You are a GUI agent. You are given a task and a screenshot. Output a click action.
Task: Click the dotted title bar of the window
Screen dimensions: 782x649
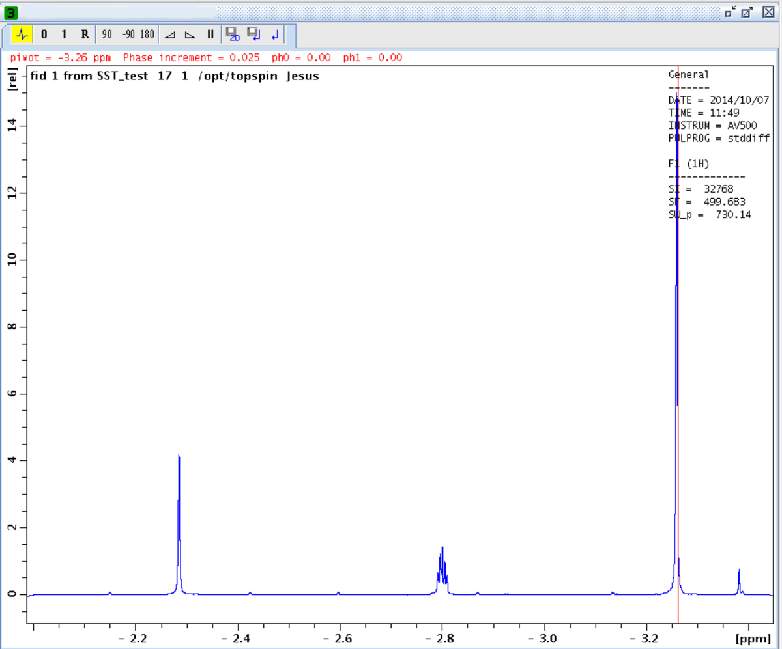[x=456, y=12]
